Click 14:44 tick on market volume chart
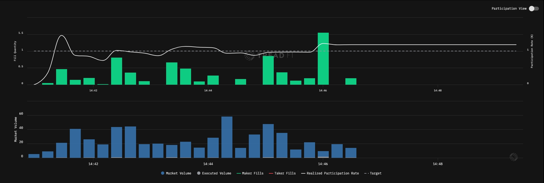Viewport: 544px width, 183px height. 208,164
